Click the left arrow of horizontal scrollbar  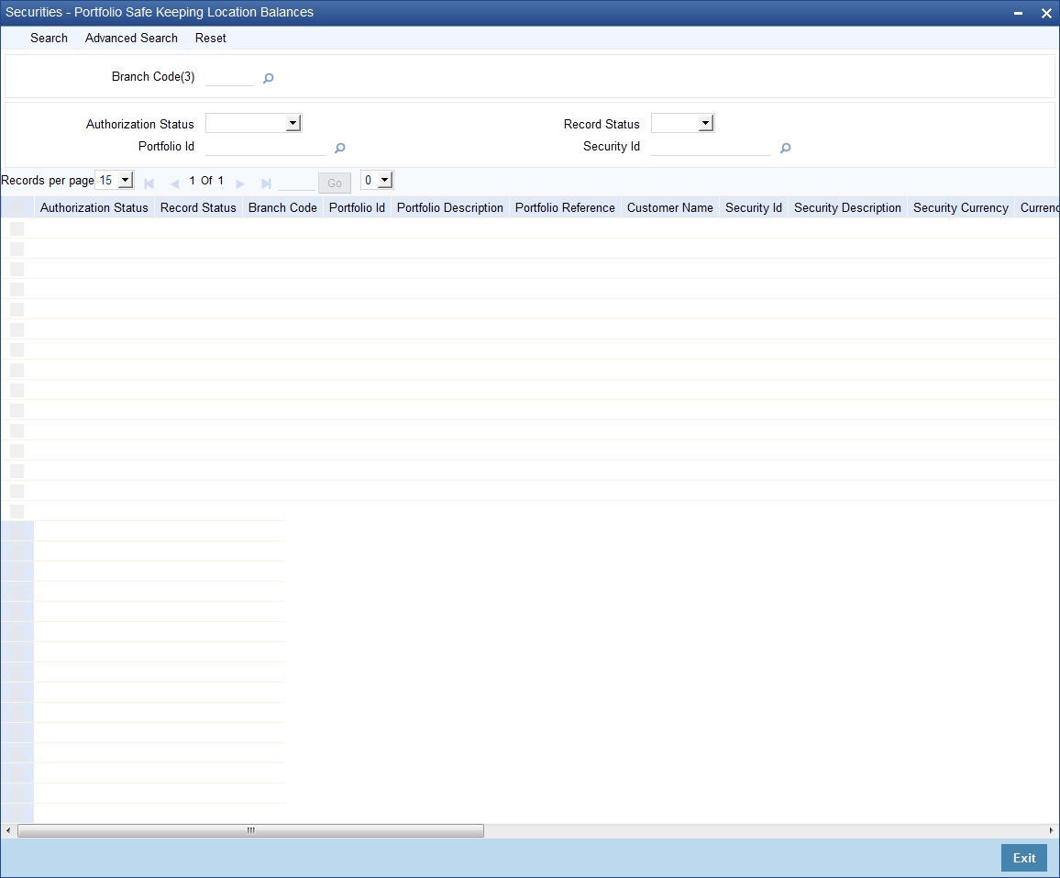coord(8,830)
